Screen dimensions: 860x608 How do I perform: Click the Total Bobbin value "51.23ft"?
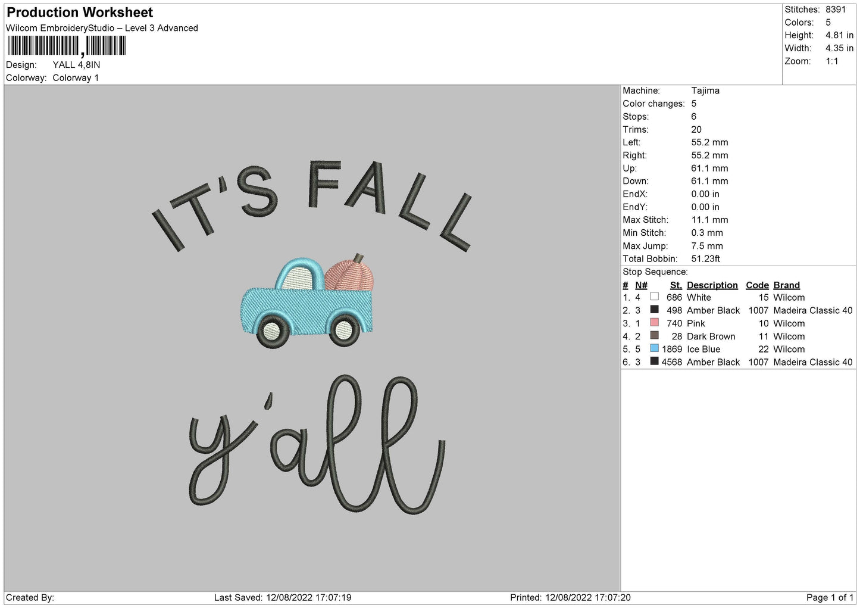(706, 259)
